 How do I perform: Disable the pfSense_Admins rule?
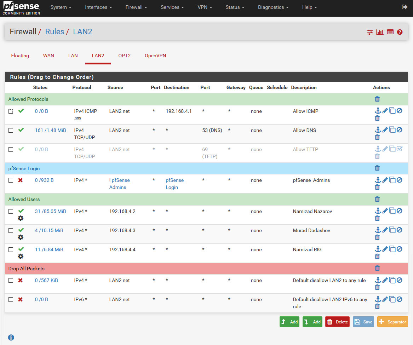400,180
